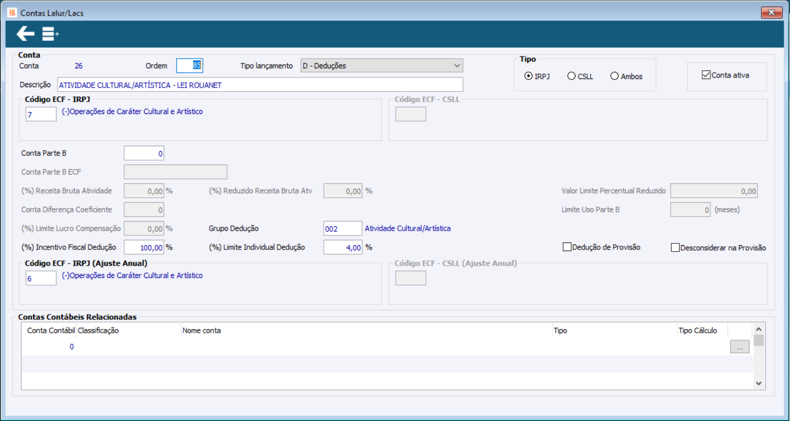Click the add list item toolbar icon
The height and width of the screenshot is (421, 790).
click(51, 34)
